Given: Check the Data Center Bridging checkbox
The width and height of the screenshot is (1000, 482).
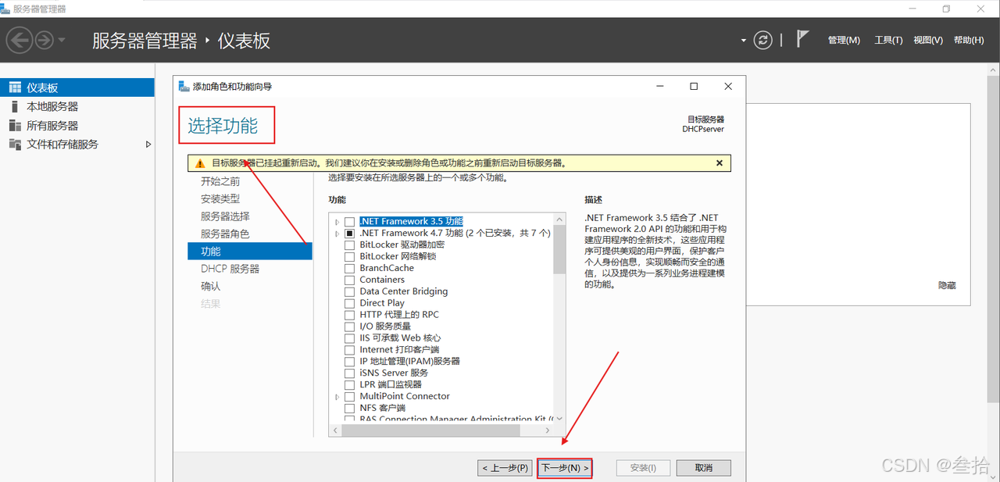Looking at the screenshot, I should click(x=349, y=291).
